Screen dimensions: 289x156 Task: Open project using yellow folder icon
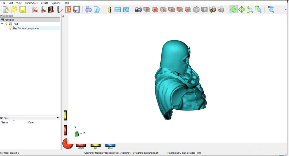point(14,10)
